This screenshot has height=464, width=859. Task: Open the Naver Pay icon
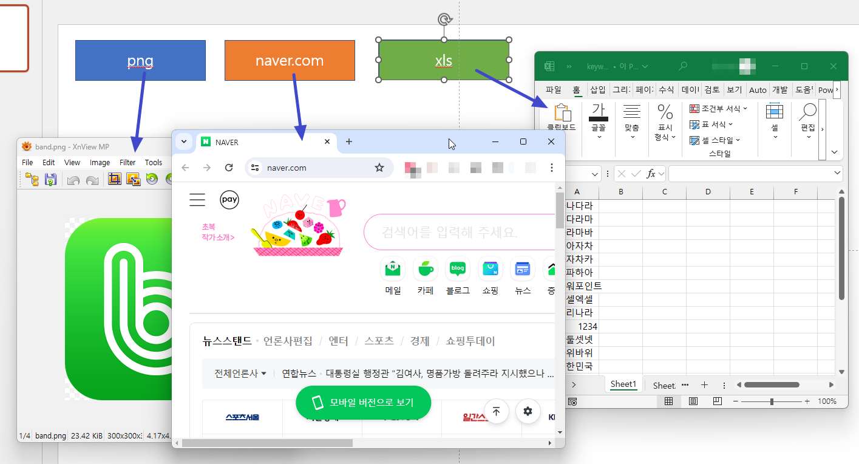229,200
